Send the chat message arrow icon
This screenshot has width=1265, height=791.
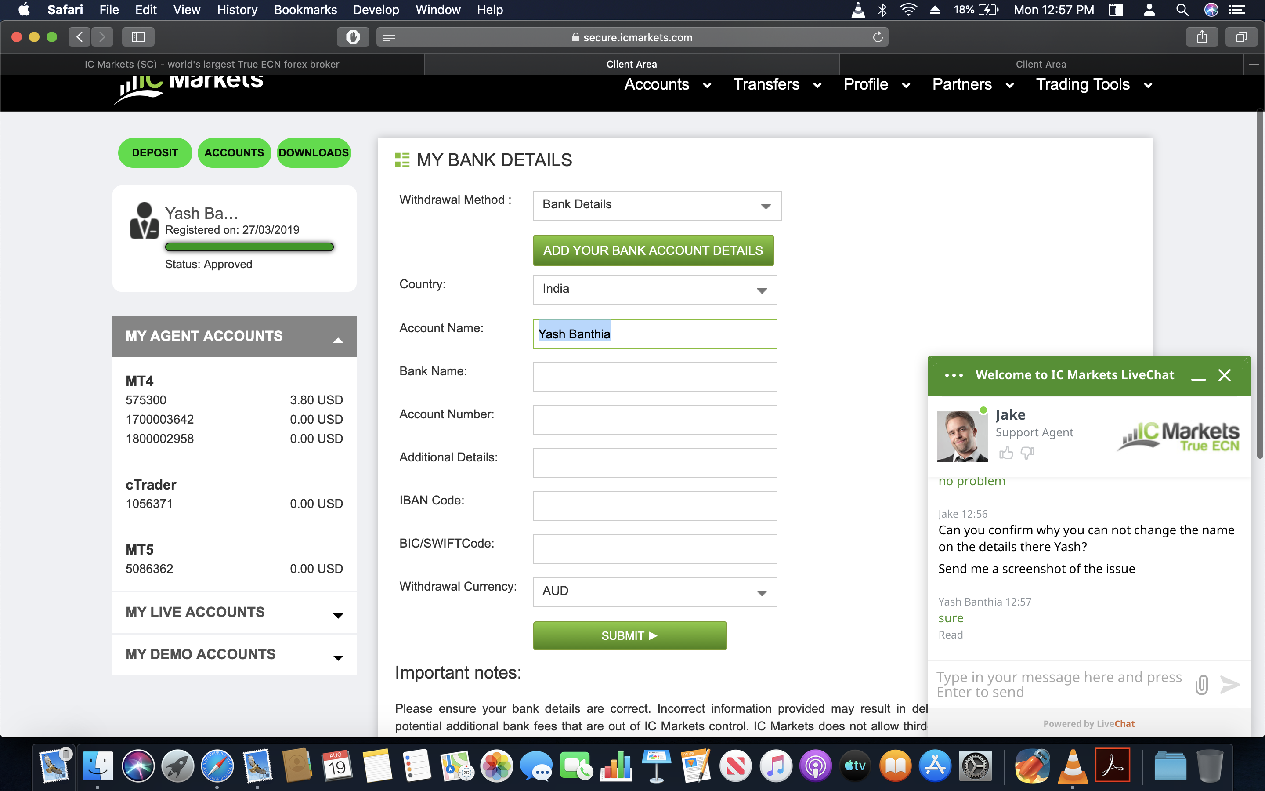pos(1230,684)
